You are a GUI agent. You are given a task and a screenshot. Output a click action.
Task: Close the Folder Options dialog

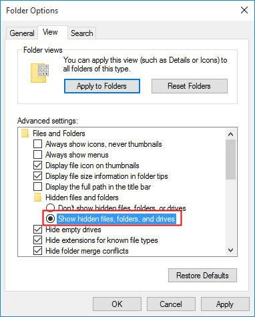click(x=244, y=10)
